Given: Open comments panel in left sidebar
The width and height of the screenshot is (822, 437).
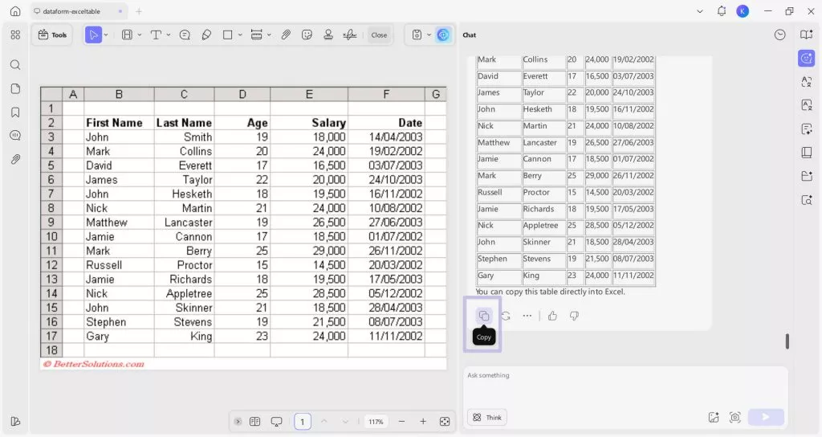Looking at the screenshot, I should point(15,135).
